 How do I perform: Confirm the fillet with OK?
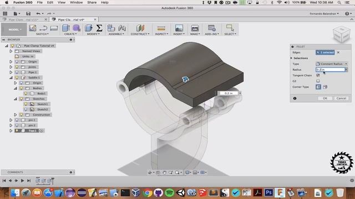[325, 98]
